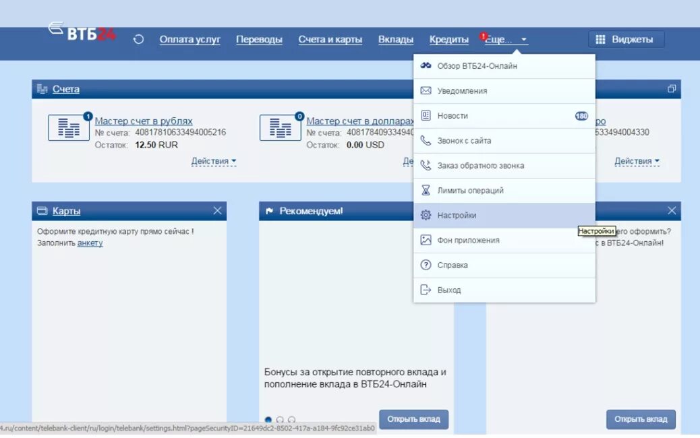Open Счета и карты in top navigation
The image size is (700, 438).
330,39
